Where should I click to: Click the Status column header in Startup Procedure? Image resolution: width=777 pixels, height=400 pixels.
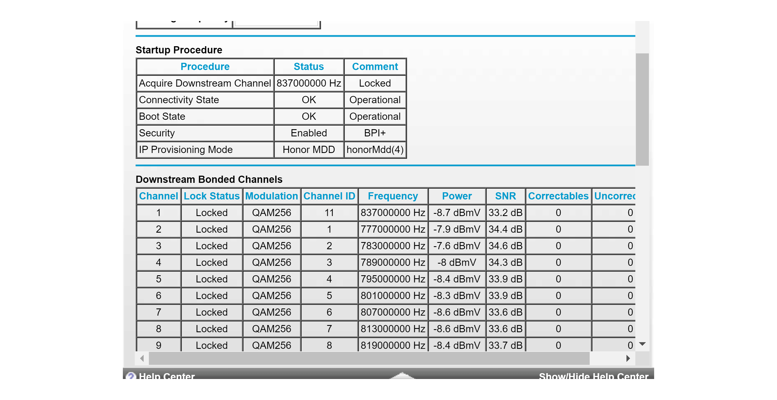coord(309,67)
